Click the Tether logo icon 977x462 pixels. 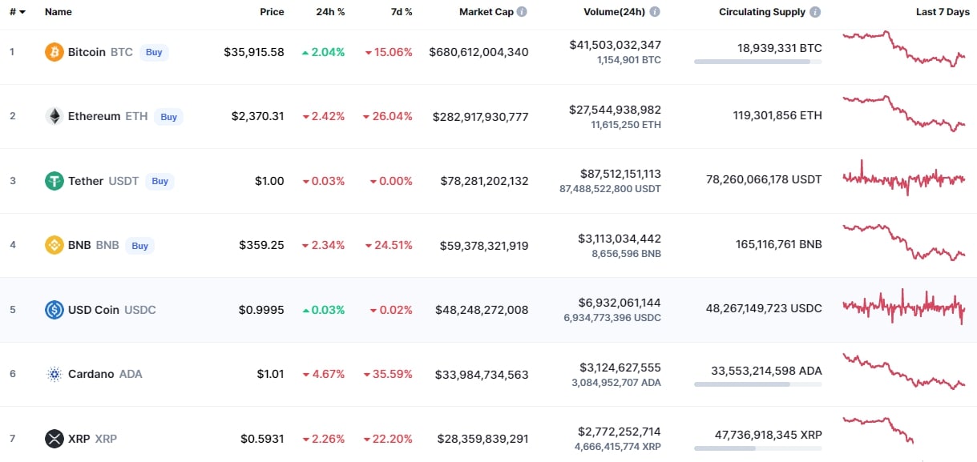coord(54,181)
